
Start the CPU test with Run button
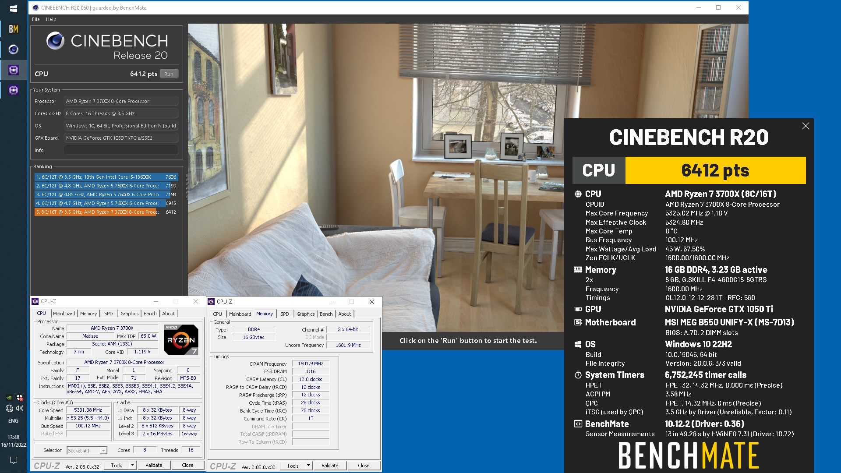(x=169, y=74)
